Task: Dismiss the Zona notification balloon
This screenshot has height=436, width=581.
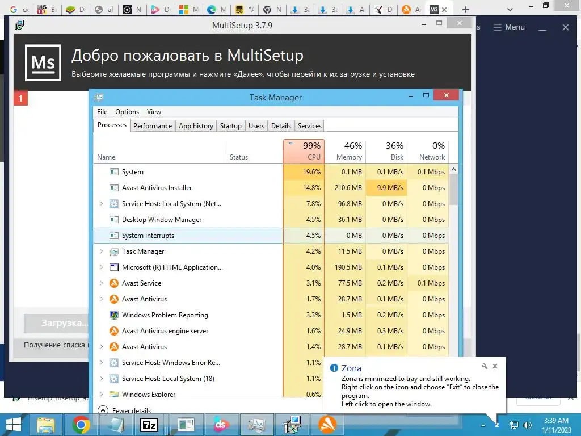Action: pyautogui.click(x=495, y=366)
